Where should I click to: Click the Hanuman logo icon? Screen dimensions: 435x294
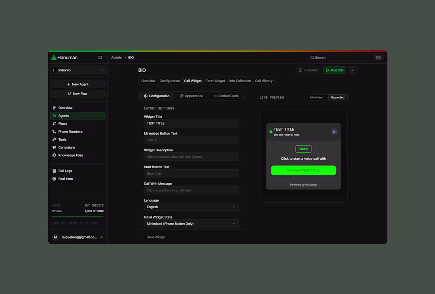coord(54,58)
